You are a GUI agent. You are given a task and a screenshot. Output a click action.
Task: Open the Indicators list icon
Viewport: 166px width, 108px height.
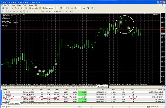84,8
